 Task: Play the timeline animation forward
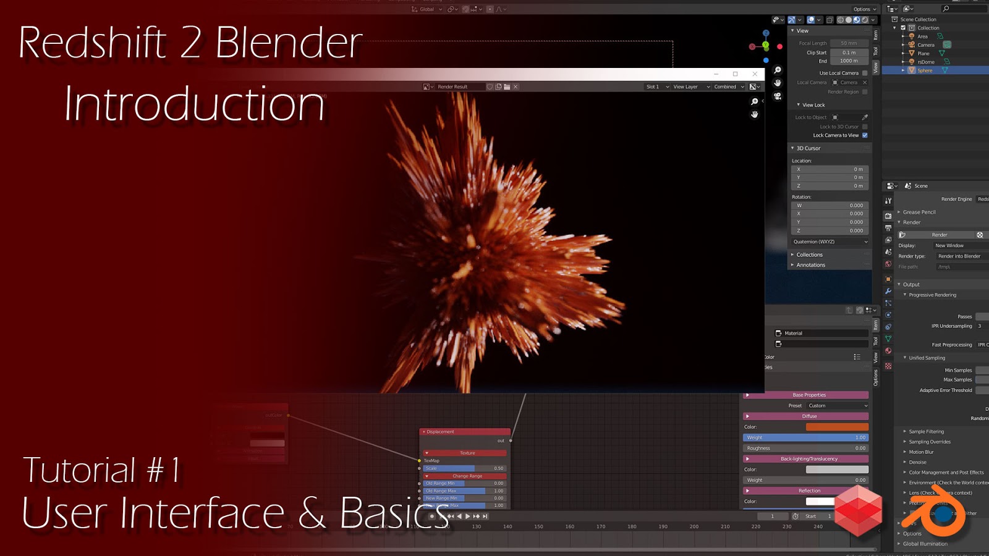(x=467, y=516)
